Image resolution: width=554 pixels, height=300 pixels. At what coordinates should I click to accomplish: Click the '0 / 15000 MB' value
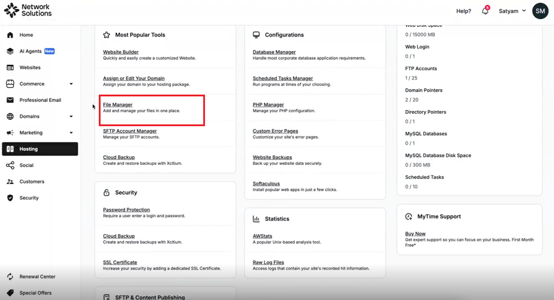[x=420, y=34]
